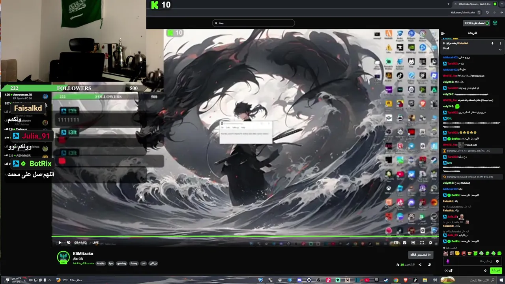Click the kick.com/kiimitzako address bar
Viewport: 505px width, 284px height.
[x=463, y=13]
